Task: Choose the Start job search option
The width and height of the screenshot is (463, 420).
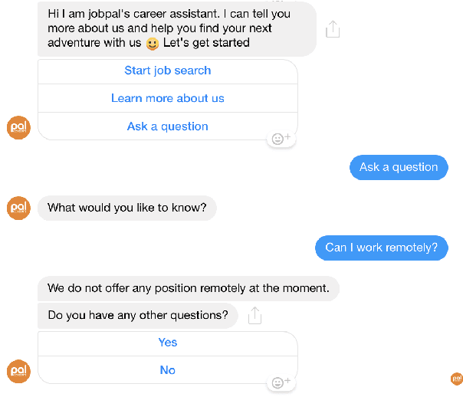Action: coord(168,71)
